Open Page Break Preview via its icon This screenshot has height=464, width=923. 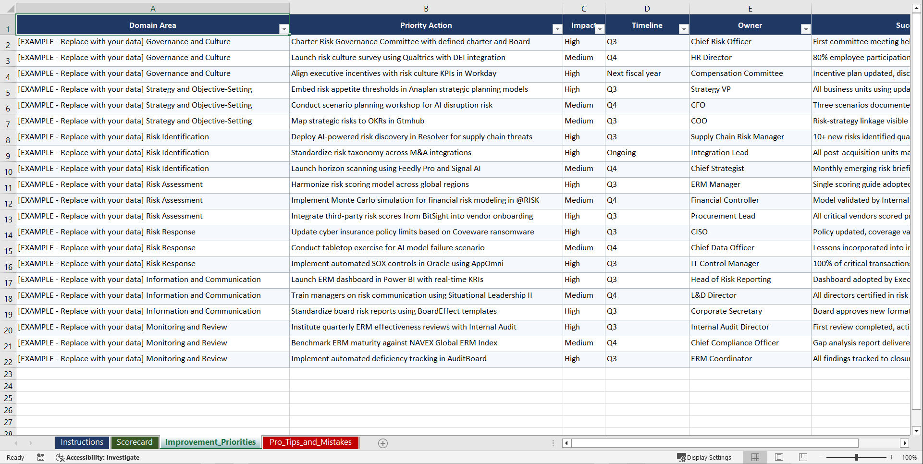pos(803,457)
